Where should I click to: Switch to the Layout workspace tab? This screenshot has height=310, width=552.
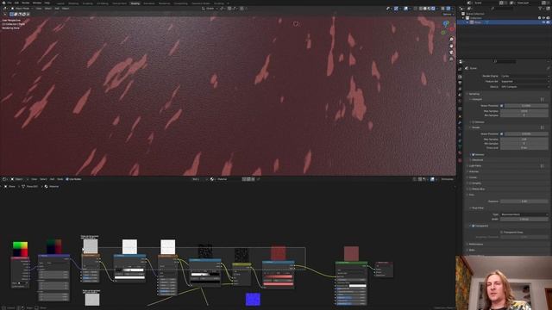60,3
